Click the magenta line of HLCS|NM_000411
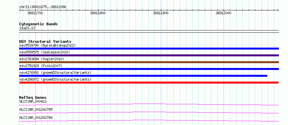Viewport: 288px width, 125px height. pos(149,104)
